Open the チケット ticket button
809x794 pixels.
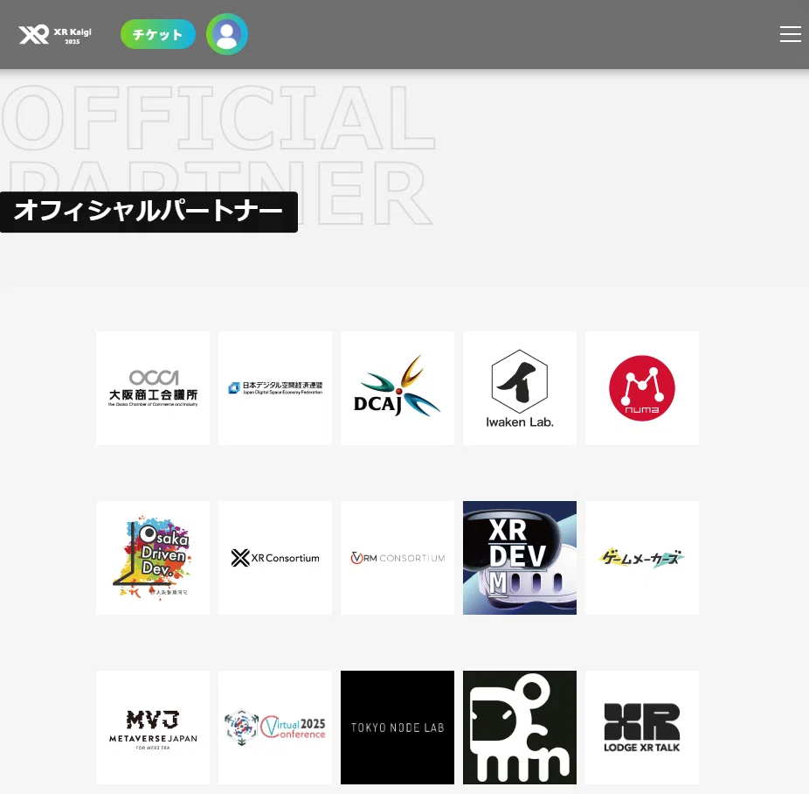point(158,34)
